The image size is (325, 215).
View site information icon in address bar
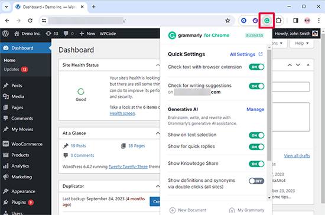point(44,21)
